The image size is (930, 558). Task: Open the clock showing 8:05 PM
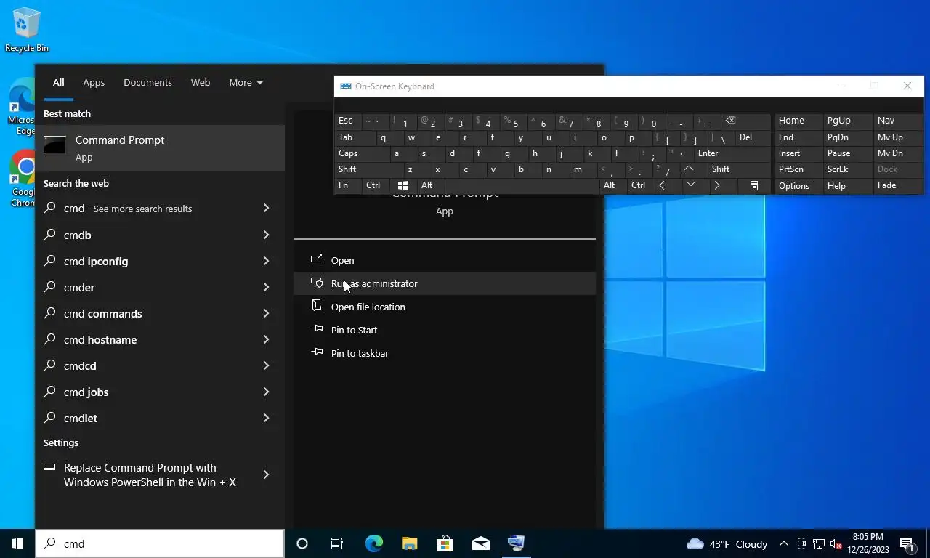[x=868, y=543]
